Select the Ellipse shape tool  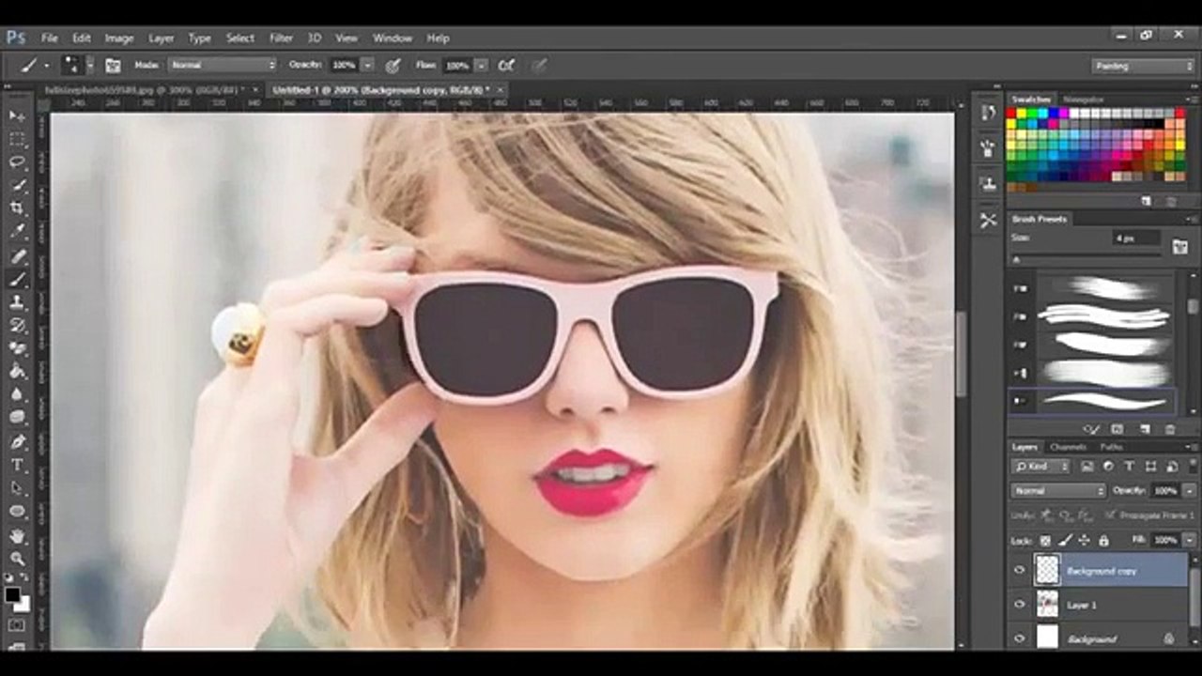click(x=17, y=512)
